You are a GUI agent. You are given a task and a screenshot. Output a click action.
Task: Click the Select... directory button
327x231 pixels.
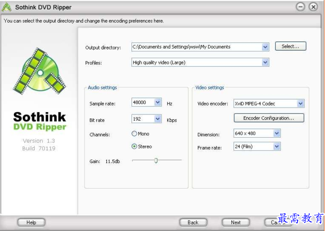pyautogui.click(x=291, y=46)
